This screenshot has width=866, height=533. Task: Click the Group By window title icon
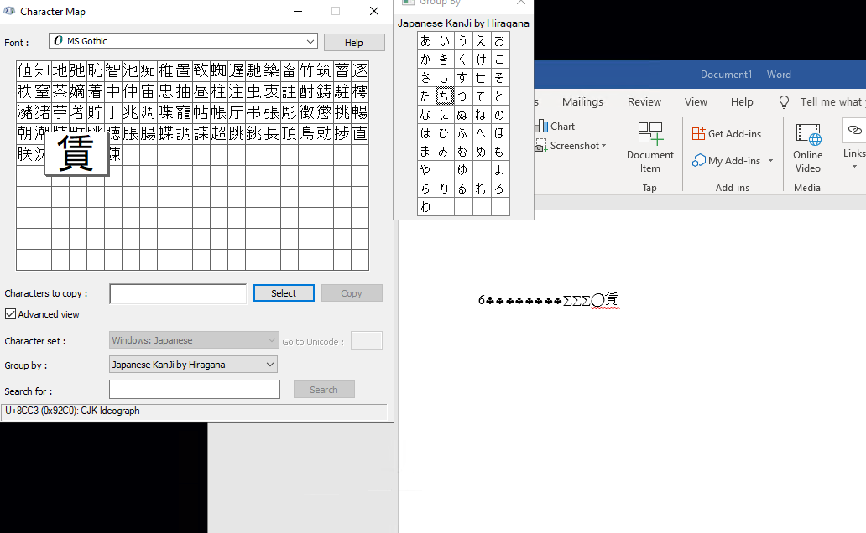pyautogui.click(x=408, y=3)
